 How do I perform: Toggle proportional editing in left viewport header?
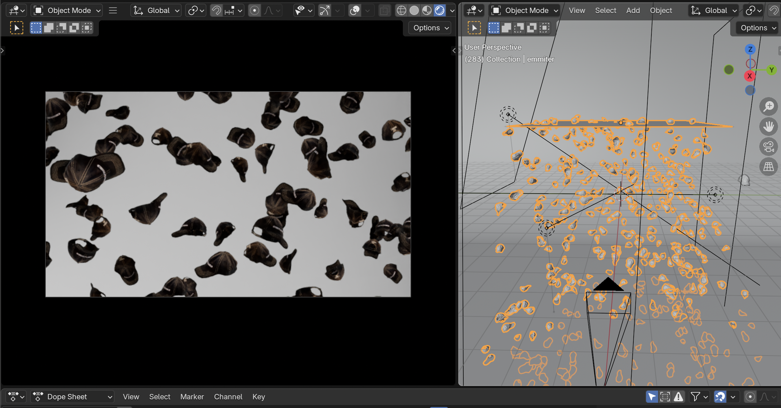[x=255, y=11]
